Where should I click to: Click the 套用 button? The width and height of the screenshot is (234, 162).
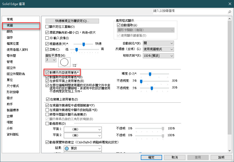click(x=198, y=157)
